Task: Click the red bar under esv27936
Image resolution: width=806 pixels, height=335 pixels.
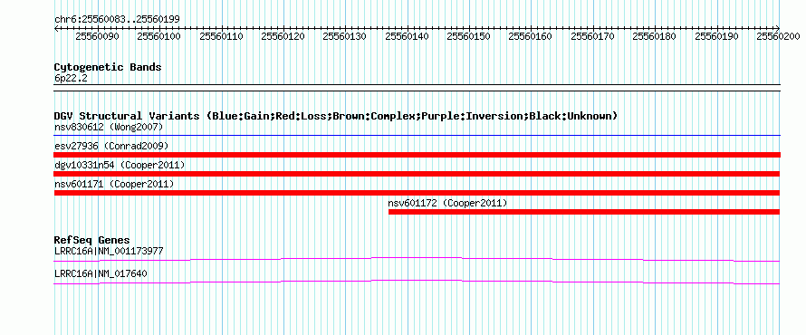Action: coord(417,155)
